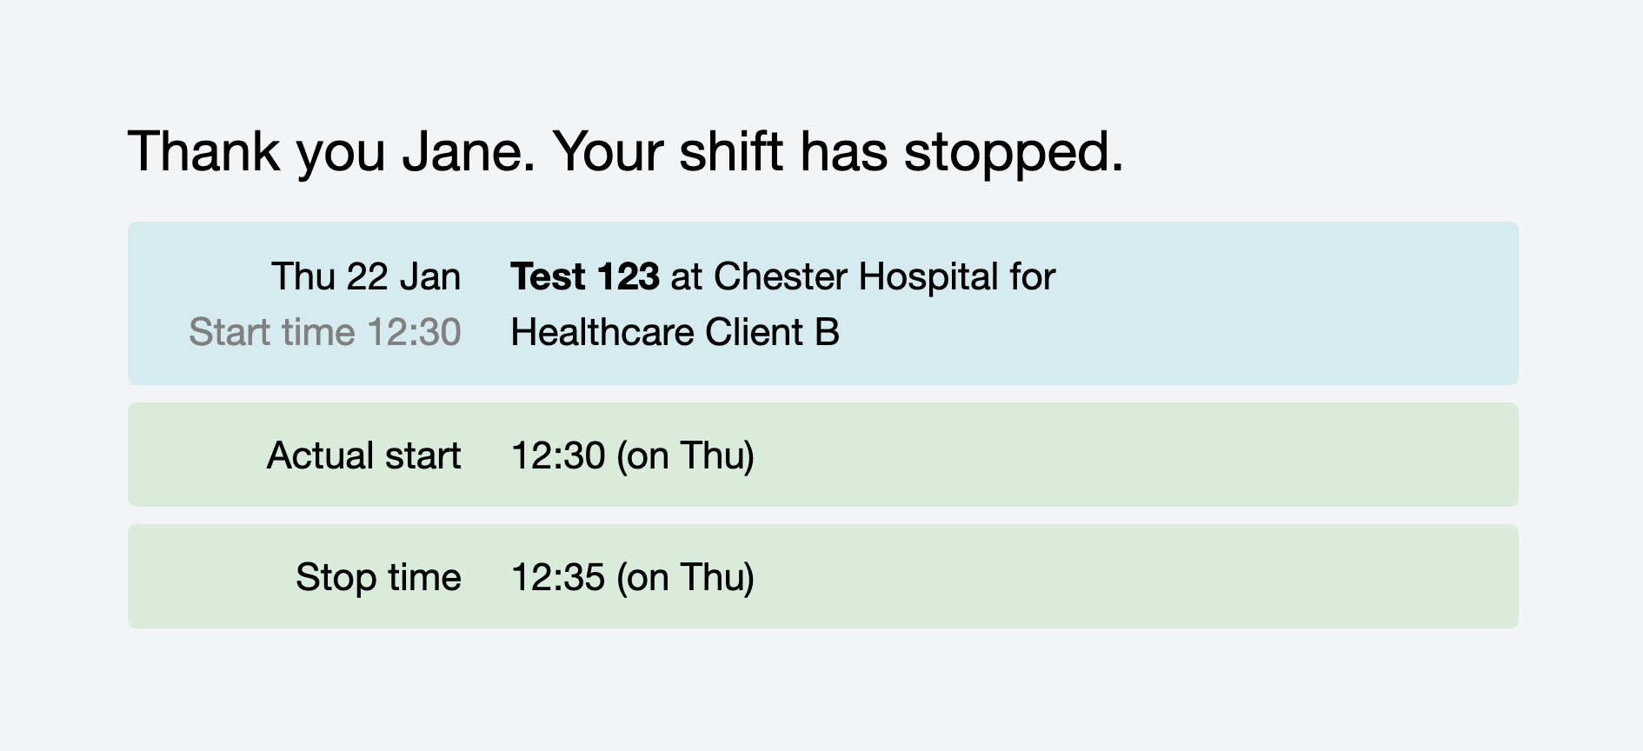Click the 'Thu 22 Jan' shift date

click(366, 277)
